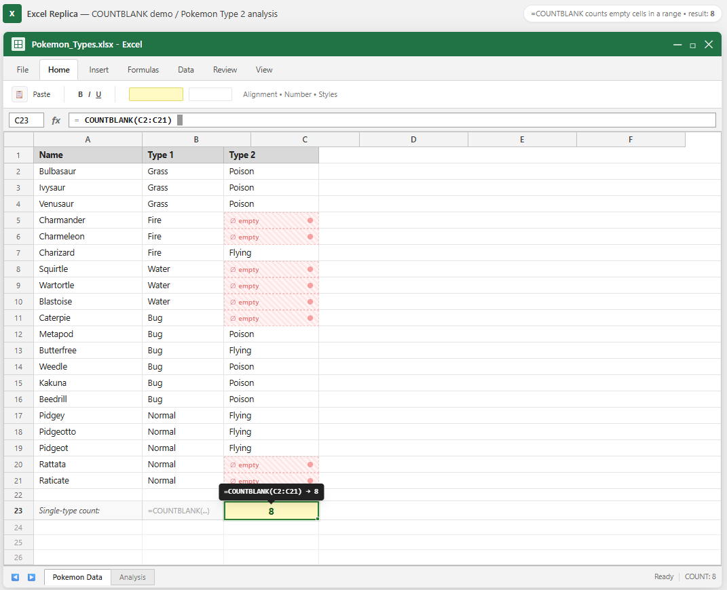Click the =COUNTBLANK(...) cell in B23

[x=183, y=511]
